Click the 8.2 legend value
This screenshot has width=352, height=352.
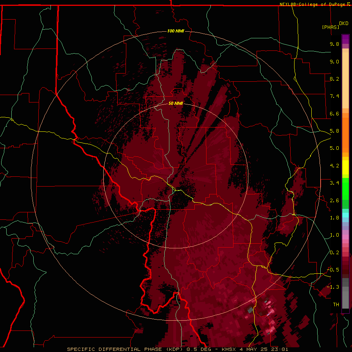pos(334,79)
